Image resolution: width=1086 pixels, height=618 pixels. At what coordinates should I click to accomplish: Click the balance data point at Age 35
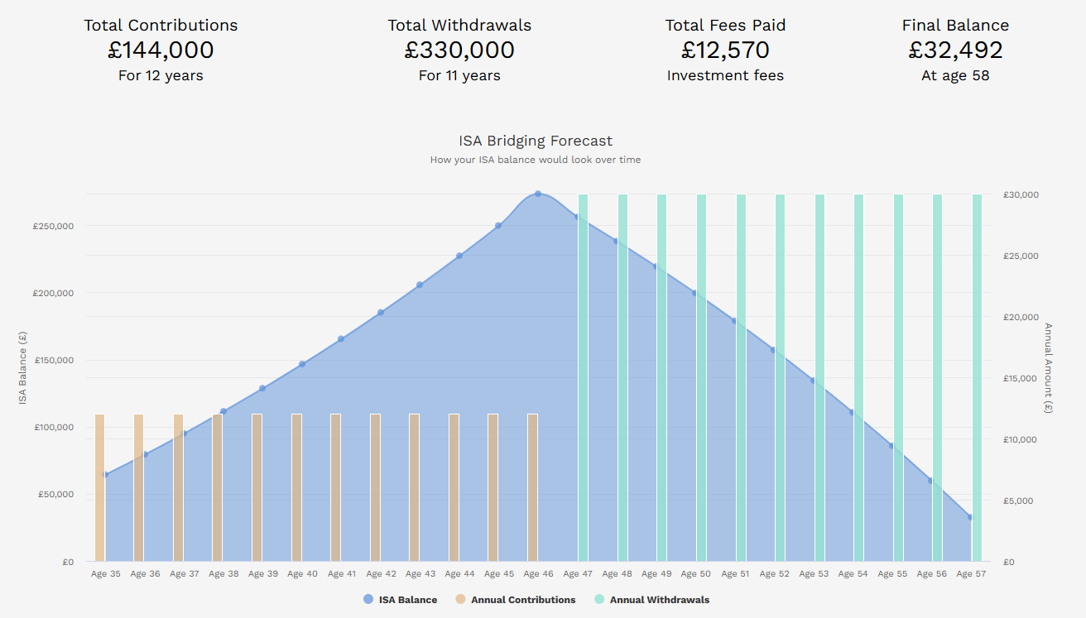(105, 475)
